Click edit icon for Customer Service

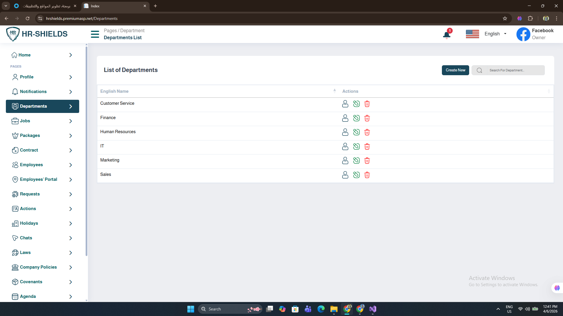[x=356, y=104]
